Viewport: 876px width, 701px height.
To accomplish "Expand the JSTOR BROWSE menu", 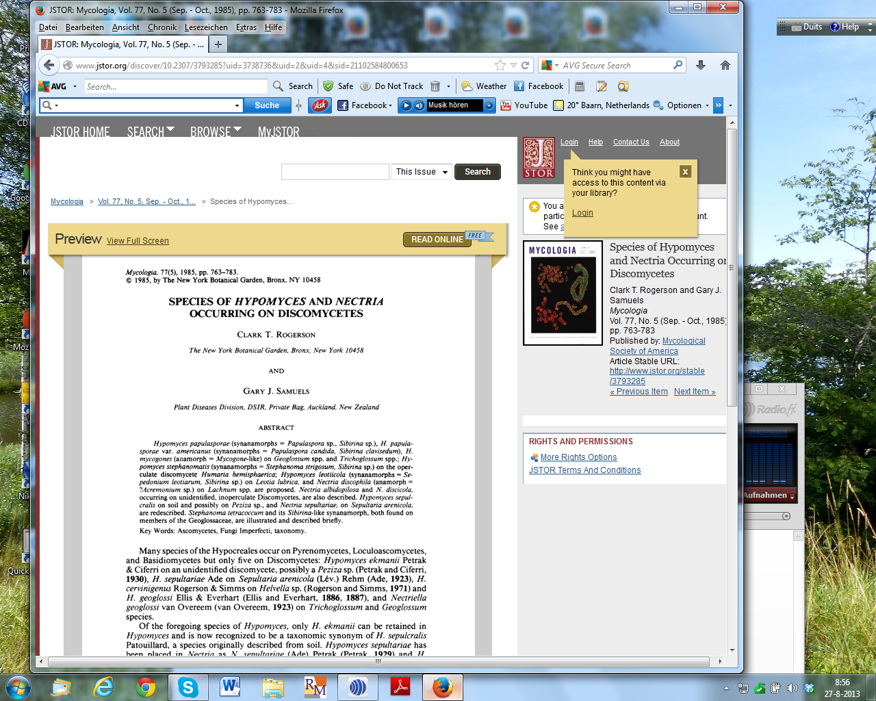I will 216,131.
